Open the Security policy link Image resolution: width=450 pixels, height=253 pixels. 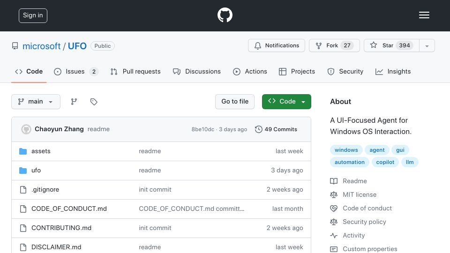pos(364,222)
